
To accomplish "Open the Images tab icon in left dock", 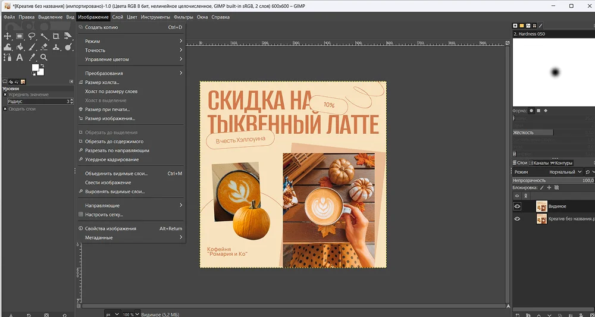I will pos(23,81).
